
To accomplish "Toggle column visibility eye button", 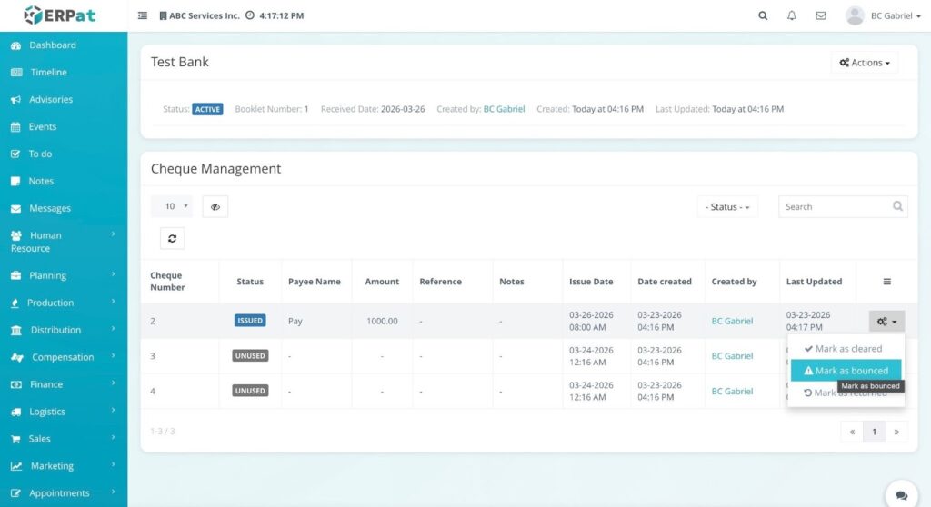I will (215, 206).
